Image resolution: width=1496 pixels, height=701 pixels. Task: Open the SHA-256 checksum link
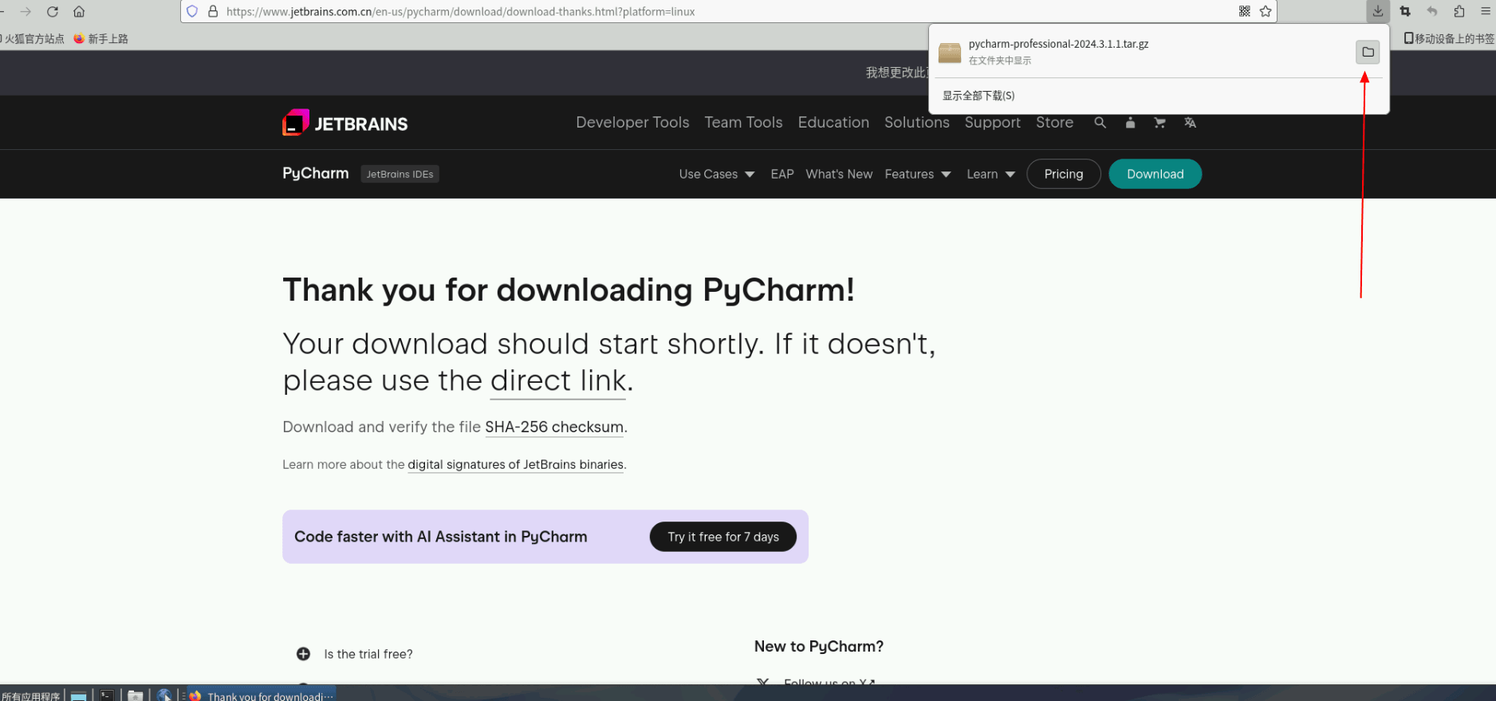click(x=554, y=427)
